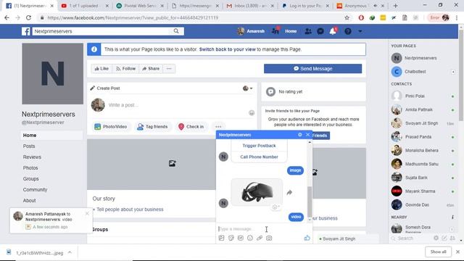Add Photo/Video to post
Image resolution: width=464 pixels, height=261 pixels.
pyautogui.click(x=110, y=127)
